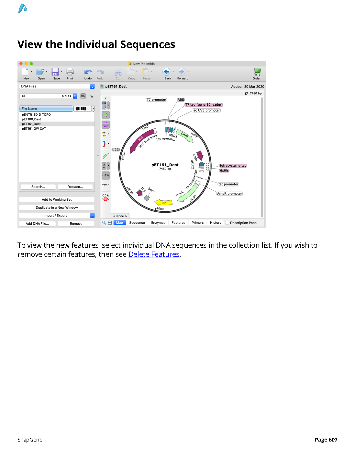
Task: Click the Add DNA File... button
Action: (x=38, y=224)
